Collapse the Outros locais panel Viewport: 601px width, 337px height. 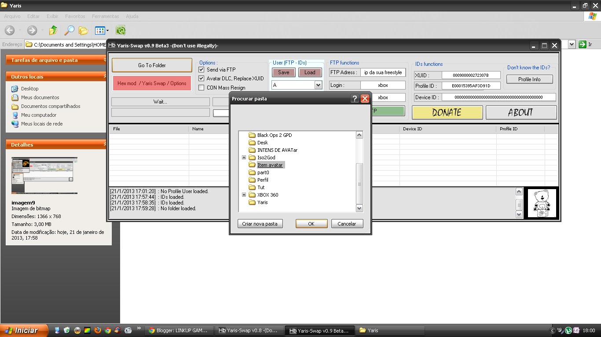click(x=105, y=76)
